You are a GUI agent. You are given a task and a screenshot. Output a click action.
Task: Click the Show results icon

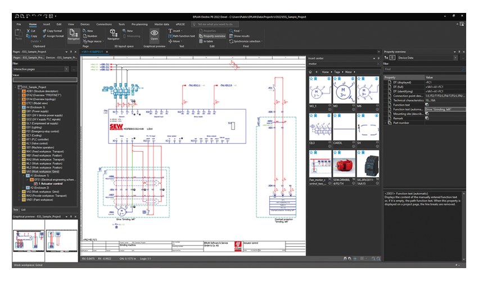coord(231,36)
